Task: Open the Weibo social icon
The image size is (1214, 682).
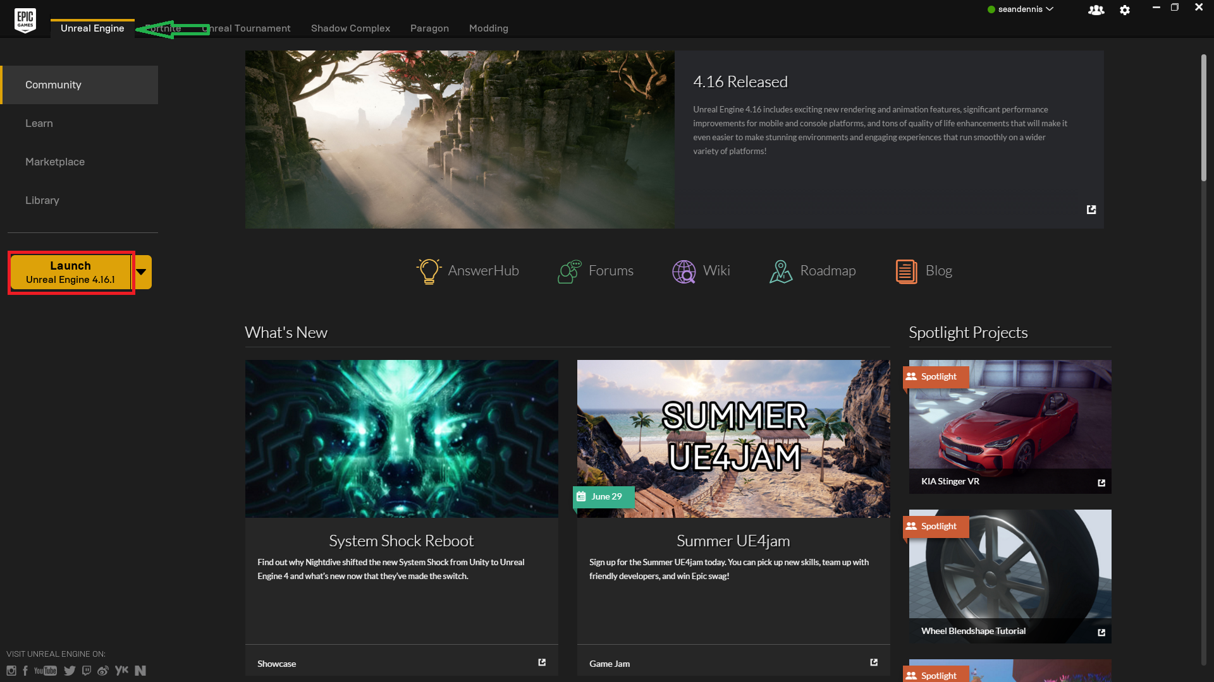Action: (103, 671)
